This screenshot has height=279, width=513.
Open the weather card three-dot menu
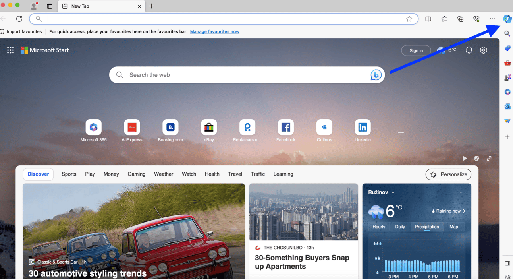[460, 192]
